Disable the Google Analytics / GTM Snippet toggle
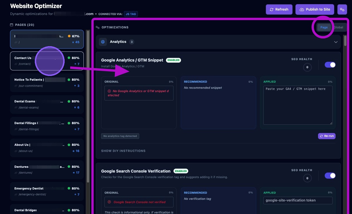352x214 pixels. (x=330, y=65)
